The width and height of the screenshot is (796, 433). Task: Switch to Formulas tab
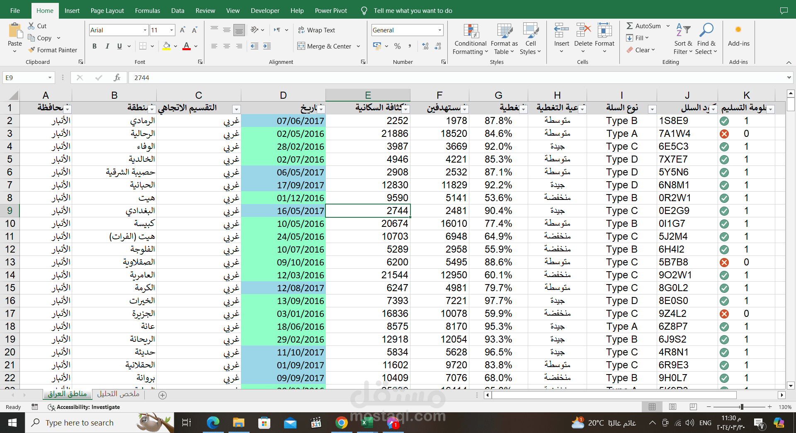tap(148, 11)
